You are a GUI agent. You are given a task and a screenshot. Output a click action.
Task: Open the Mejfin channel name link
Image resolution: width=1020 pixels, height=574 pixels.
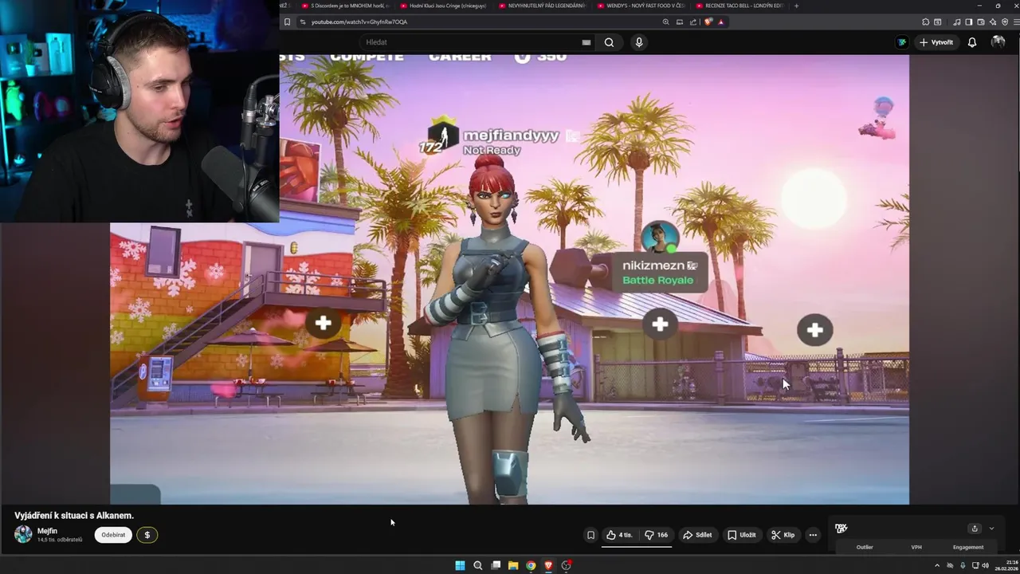[47, 531]
